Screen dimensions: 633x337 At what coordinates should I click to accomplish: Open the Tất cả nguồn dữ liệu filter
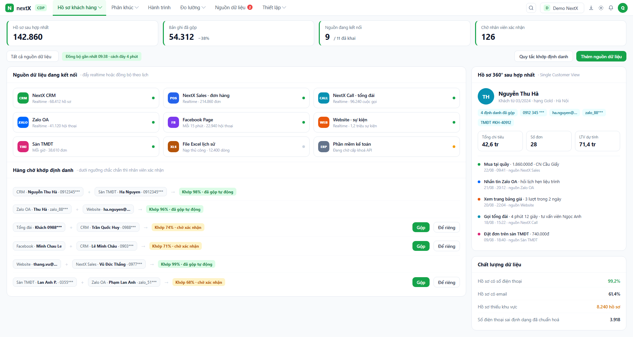coord(32,57)
